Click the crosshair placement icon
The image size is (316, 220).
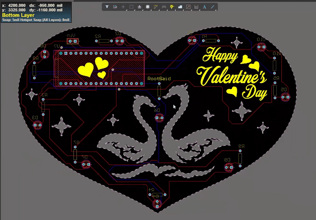[x=123, y=7]
